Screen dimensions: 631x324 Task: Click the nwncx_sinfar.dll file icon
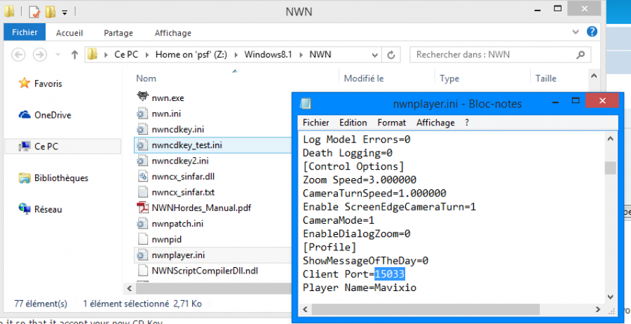[142, 176]
